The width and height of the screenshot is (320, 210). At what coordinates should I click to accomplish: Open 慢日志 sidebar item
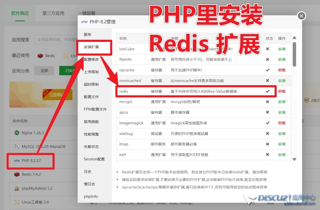click(89, 184)
